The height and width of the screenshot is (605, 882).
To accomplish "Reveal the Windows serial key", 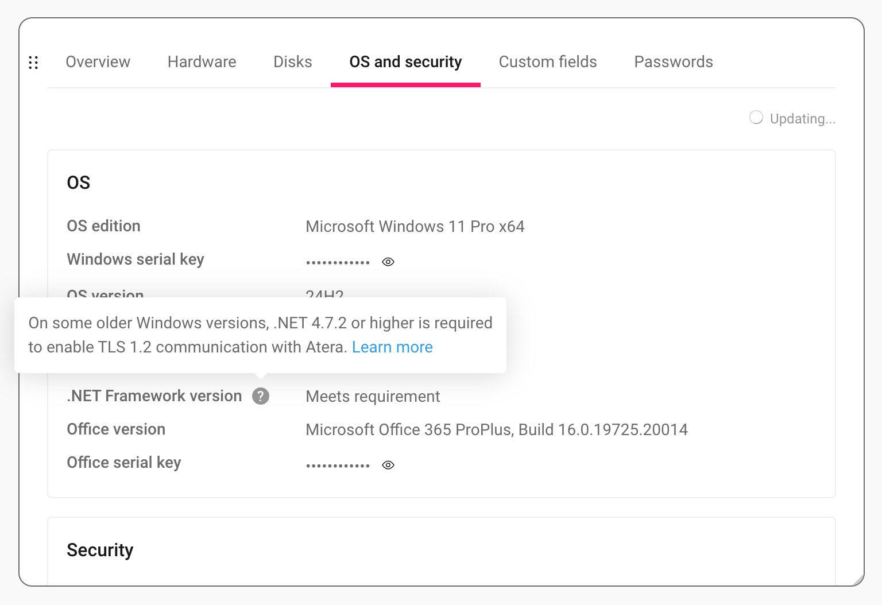I will (x=388, y=262).
